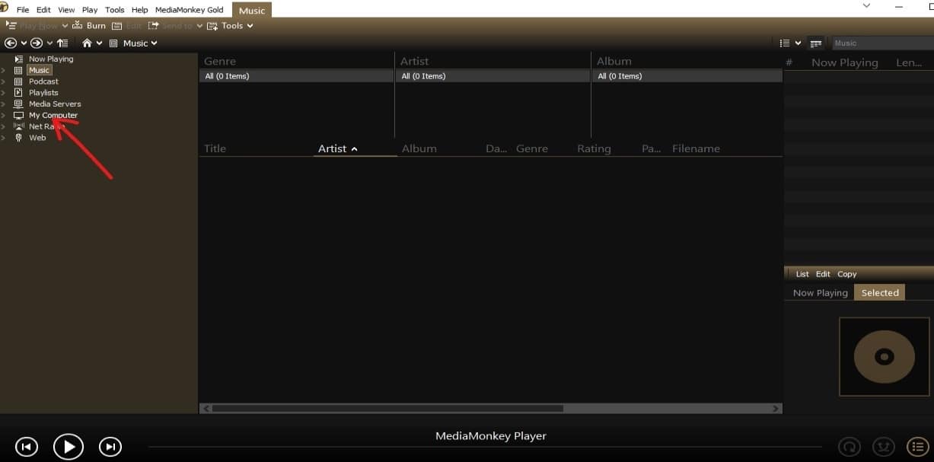Click Edit in the Now Playing panel
934x462 pixels.
823,274
